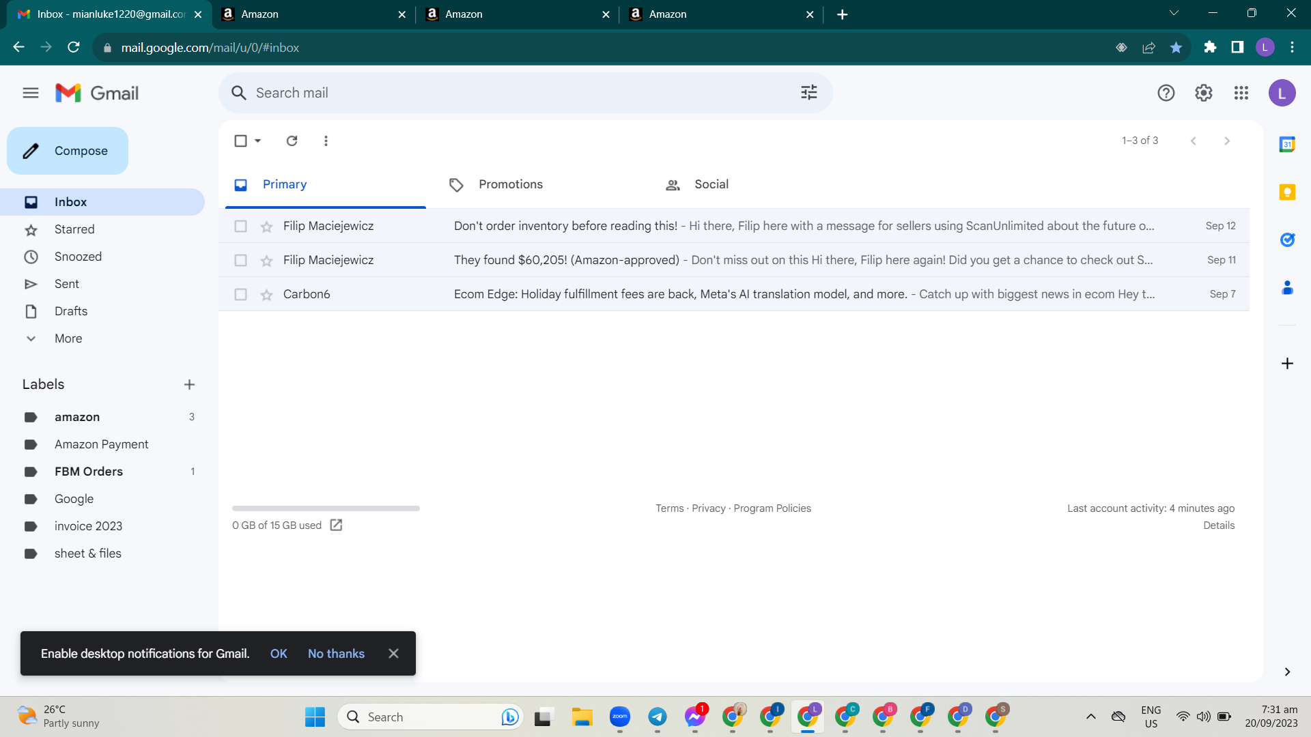Open the Privacy link
The image size is (1311, 737).
pyautogui.click(x=709, y=508)
